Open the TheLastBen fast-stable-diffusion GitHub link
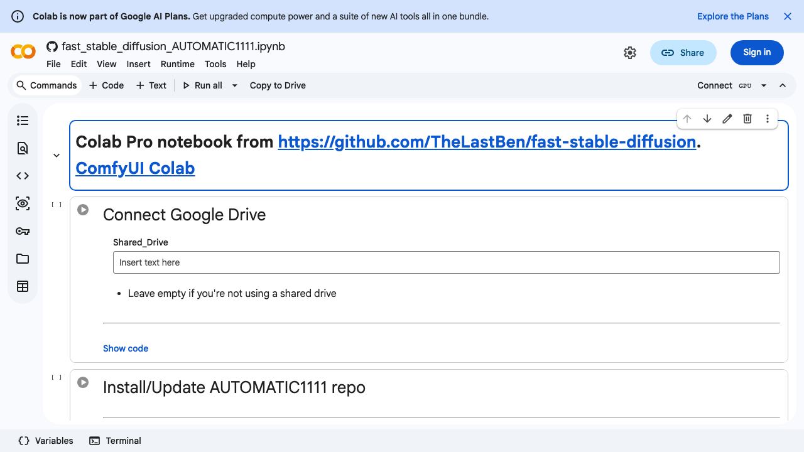The width and height of the screenshot is (804, 452). click(487, 142)
